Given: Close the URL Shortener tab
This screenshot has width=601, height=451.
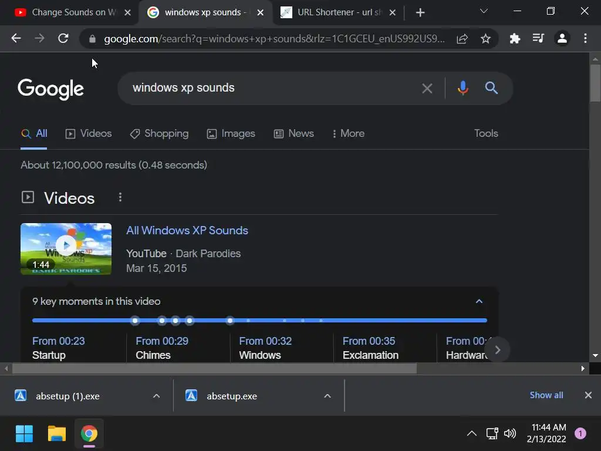Looking at the screenshot, I should click(393, 13).
